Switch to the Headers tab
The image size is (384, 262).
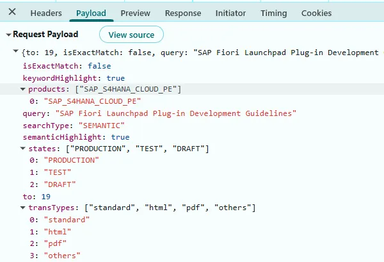tap(46, 13)
